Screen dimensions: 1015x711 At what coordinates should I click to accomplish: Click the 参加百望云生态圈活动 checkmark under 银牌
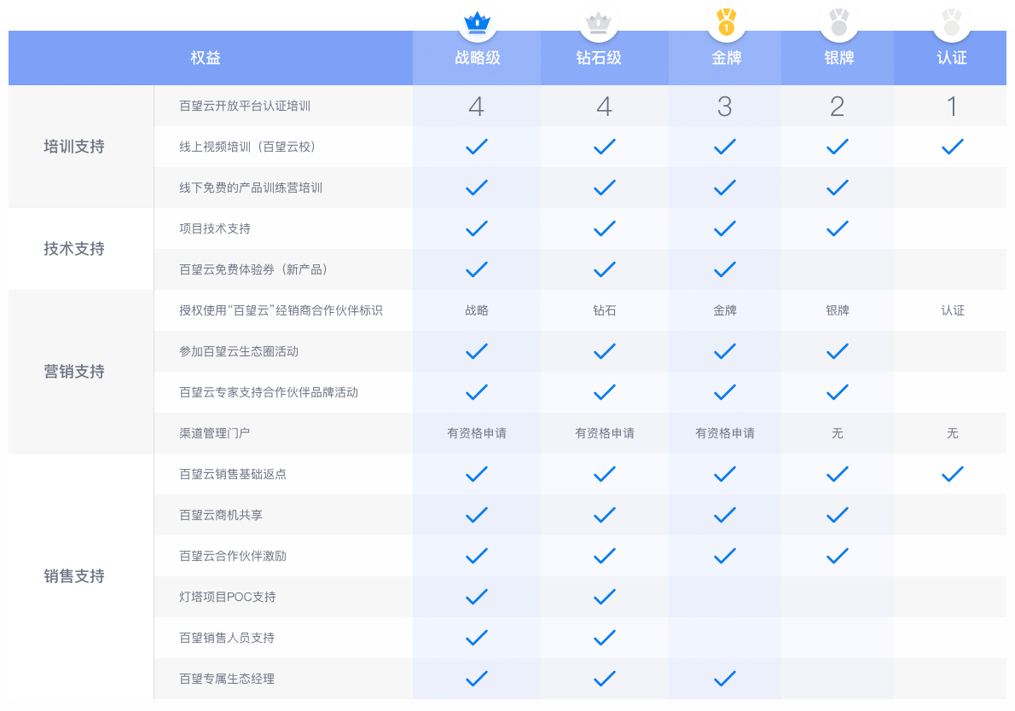tap(837, 351)
